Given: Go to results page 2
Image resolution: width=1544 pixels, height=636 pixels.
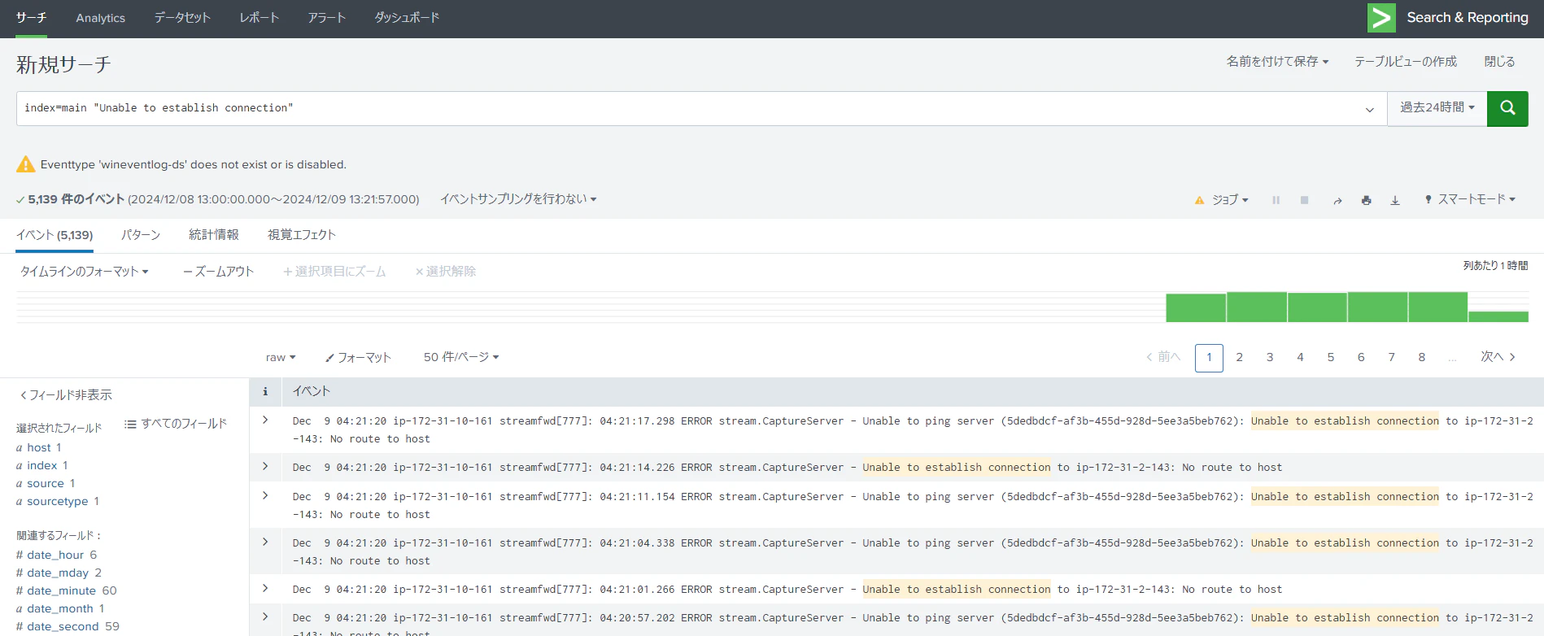Looking at the screenshot, I should coord(1240,357).
